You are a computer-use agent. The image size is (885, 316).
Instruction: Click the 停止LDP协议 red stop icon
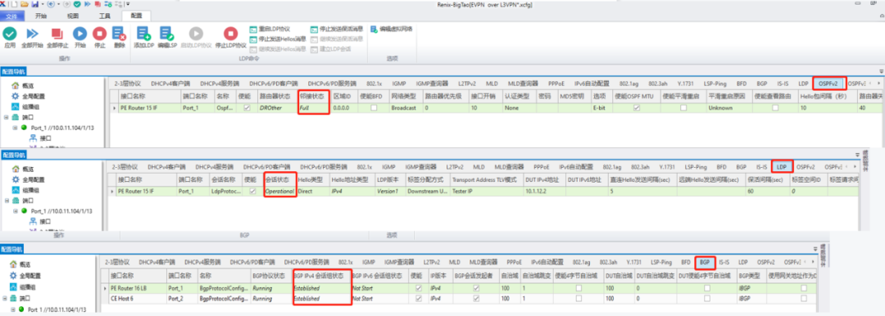(x=230, y=34)
